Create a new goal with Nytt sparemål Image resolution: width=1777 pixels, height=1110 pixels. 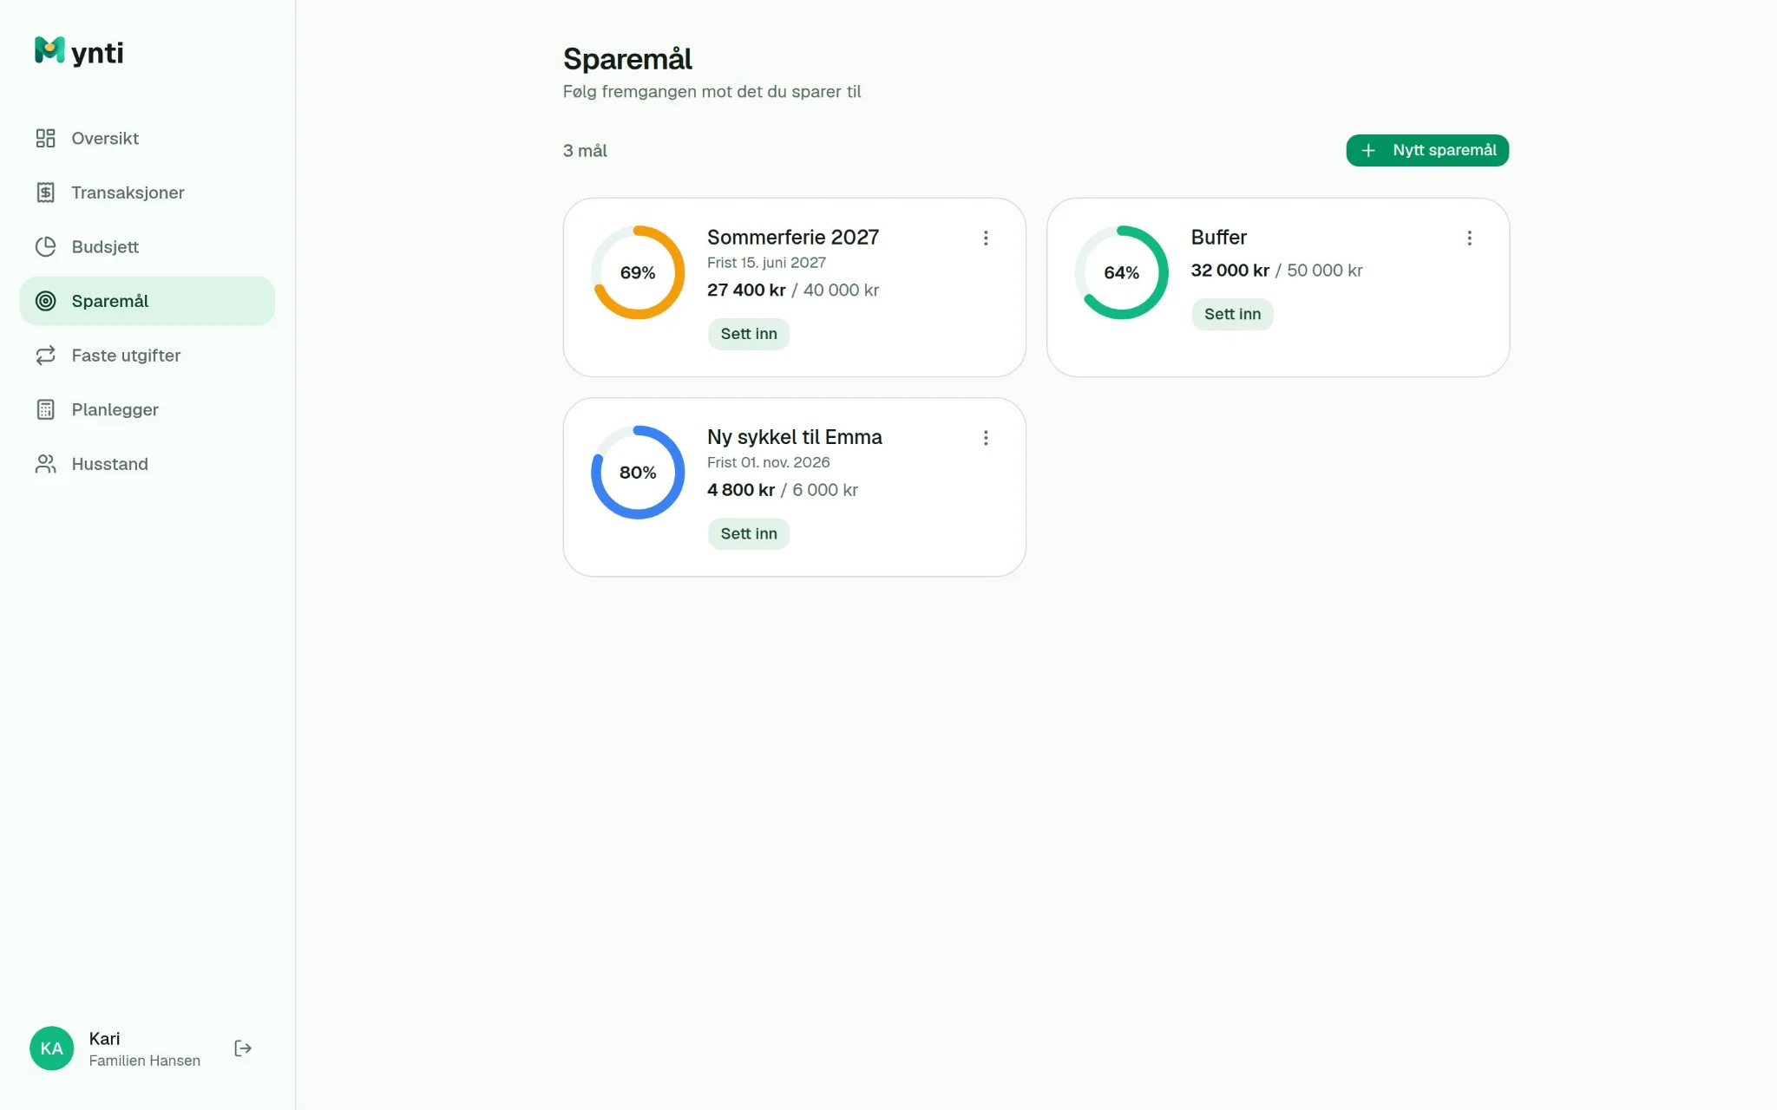click(1427, 151)
